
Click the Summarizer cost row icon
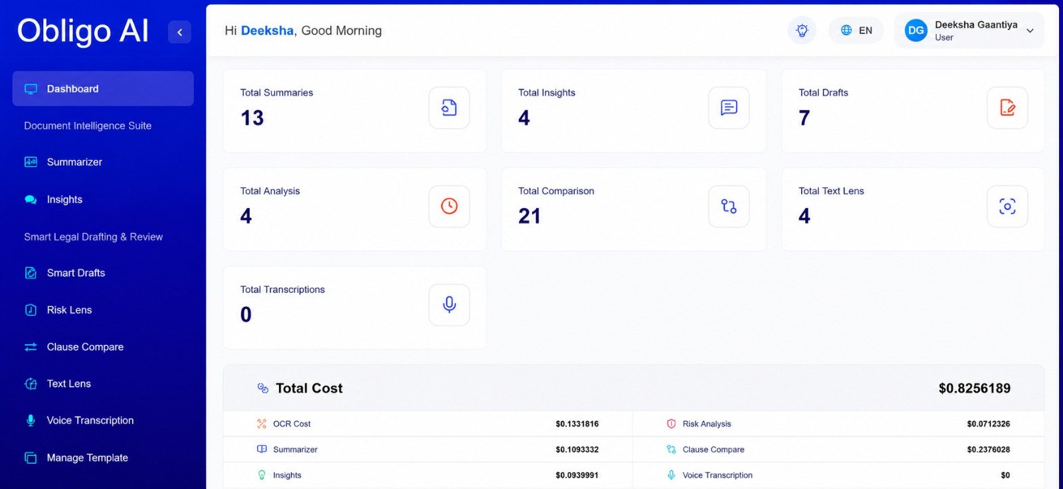262,449
